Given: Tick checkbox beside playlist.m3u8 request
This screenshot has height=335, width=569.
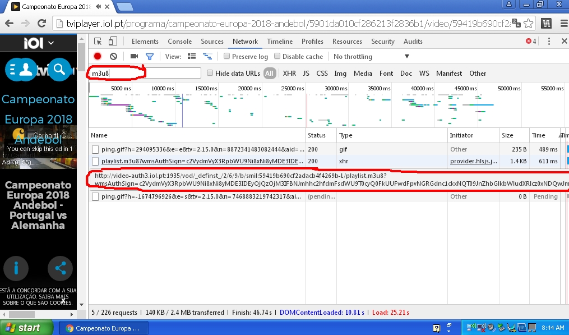Looking at the screenshot, I should 95,161.
